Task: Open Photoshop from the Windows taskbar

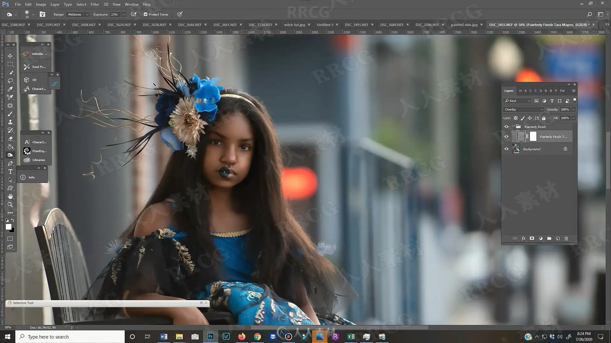Action: [x=210, y=336]
